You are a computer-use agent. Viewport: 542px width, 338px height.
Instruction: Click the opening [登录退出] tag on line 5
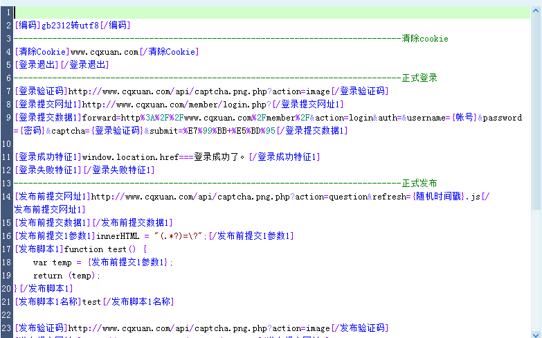coord(37,65)
